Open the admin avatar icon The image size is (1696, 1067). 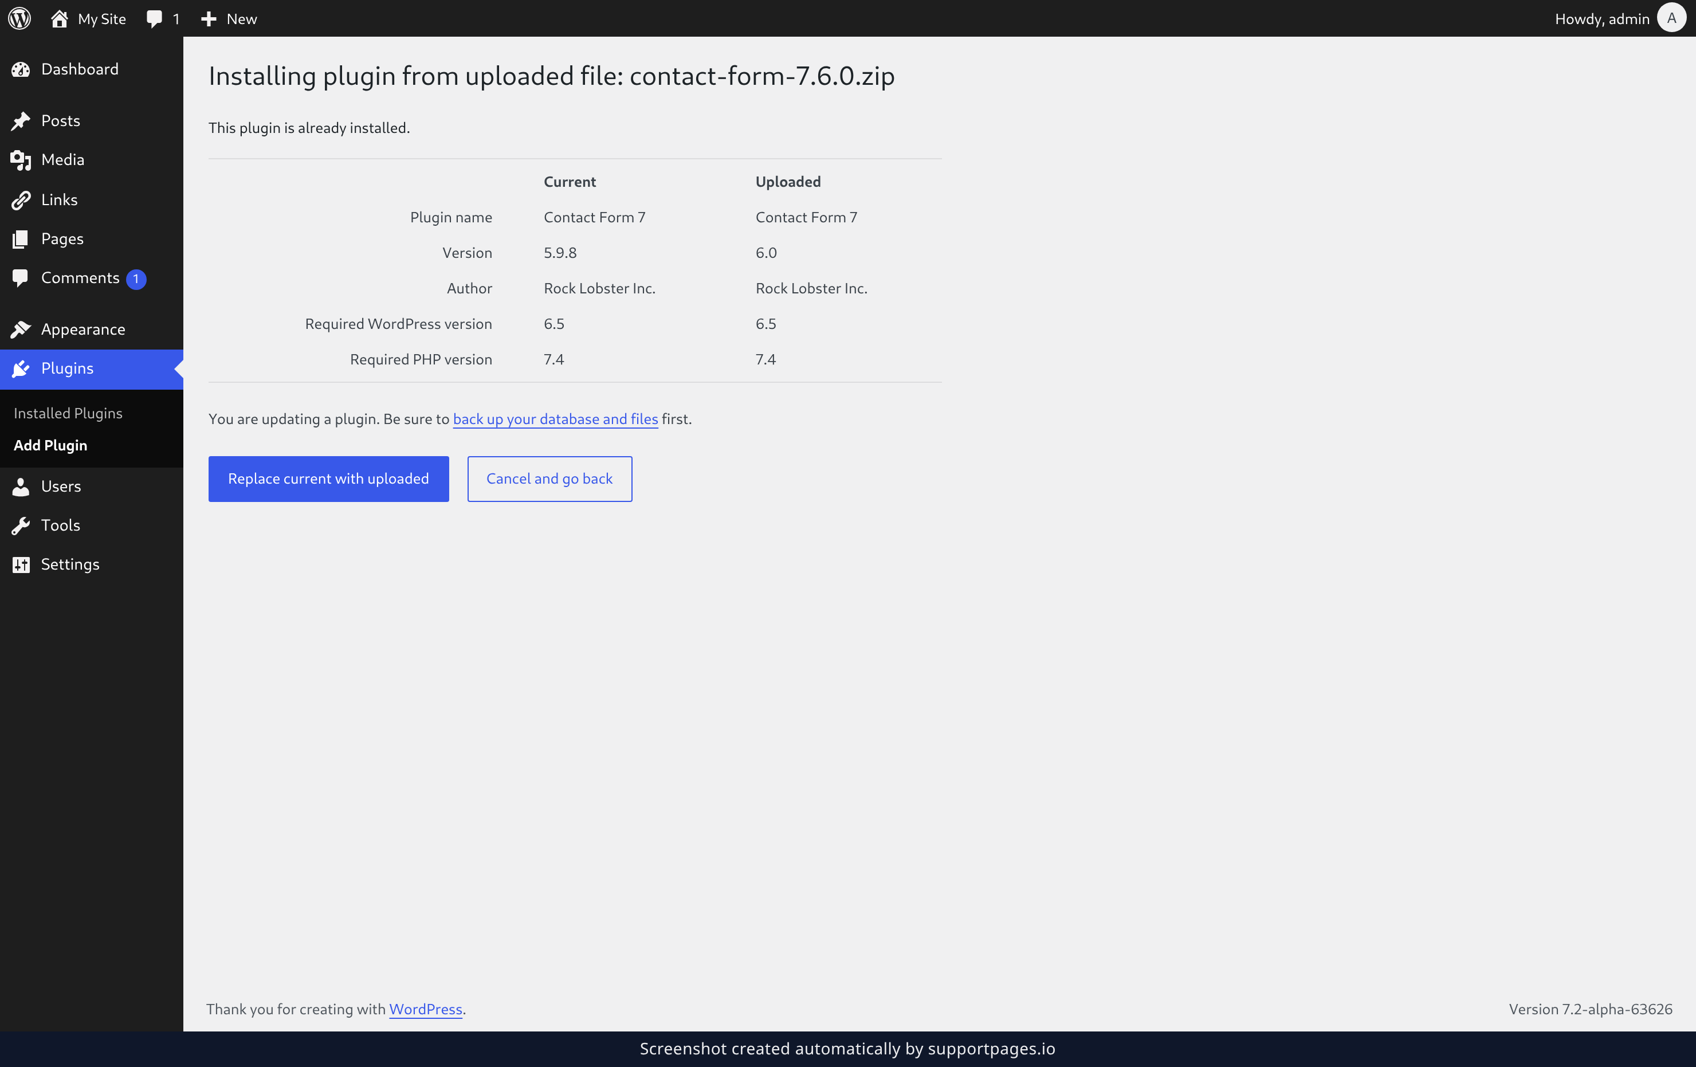point(1671,18)
